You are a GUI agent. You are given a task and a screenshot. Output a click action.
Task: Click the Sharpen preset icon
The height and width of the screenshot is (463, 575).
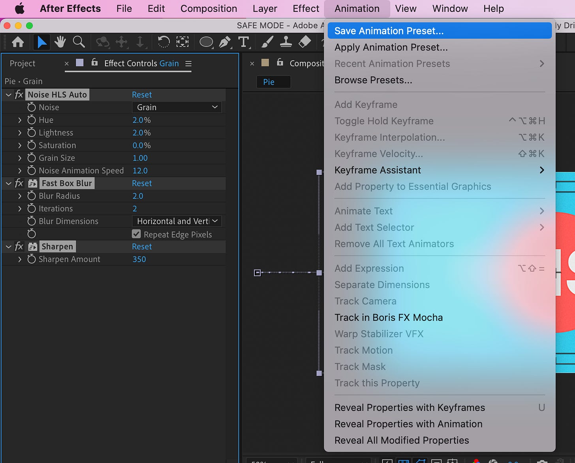tap(33, 247)
